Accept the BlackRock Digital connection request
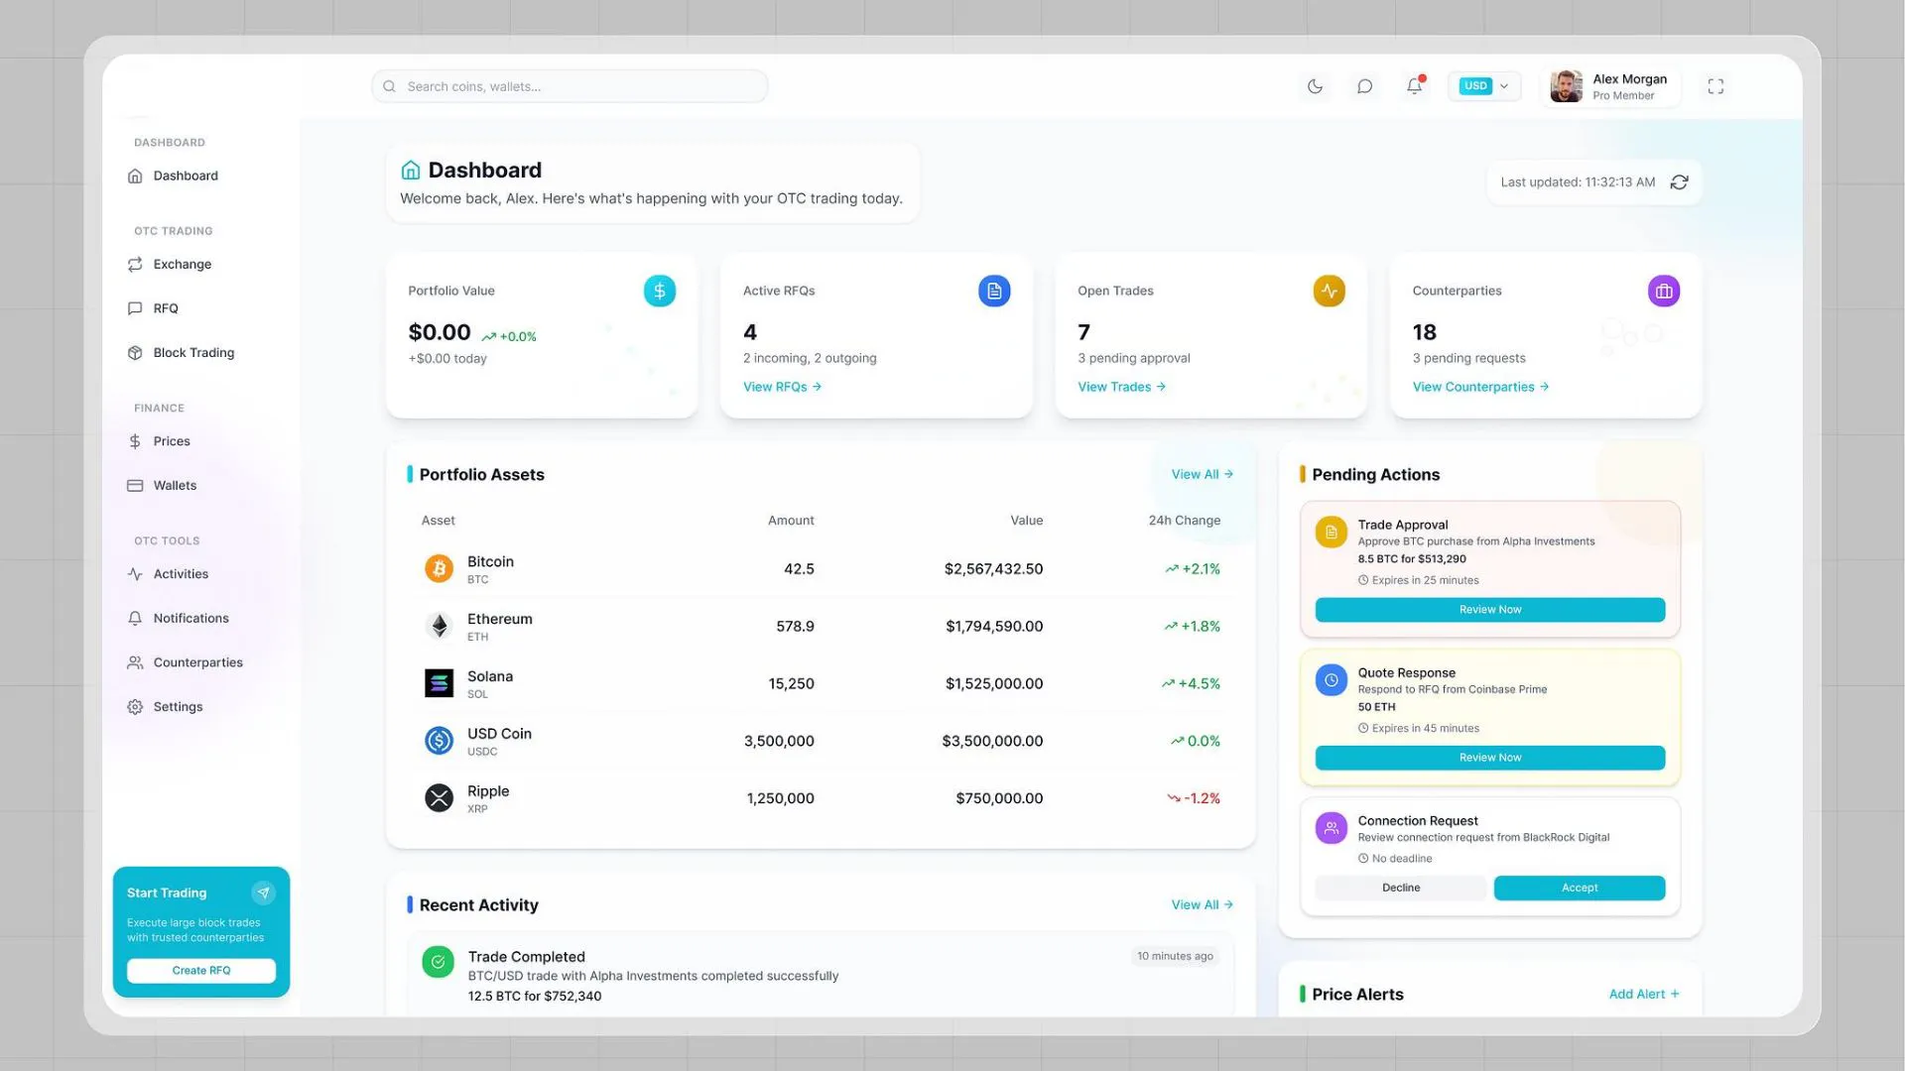This screenshot has height=1071, width=1905. (1580, 888)
